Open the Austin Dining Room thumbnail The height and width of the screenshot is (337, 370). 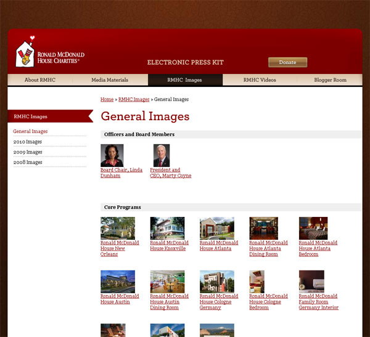167,282
